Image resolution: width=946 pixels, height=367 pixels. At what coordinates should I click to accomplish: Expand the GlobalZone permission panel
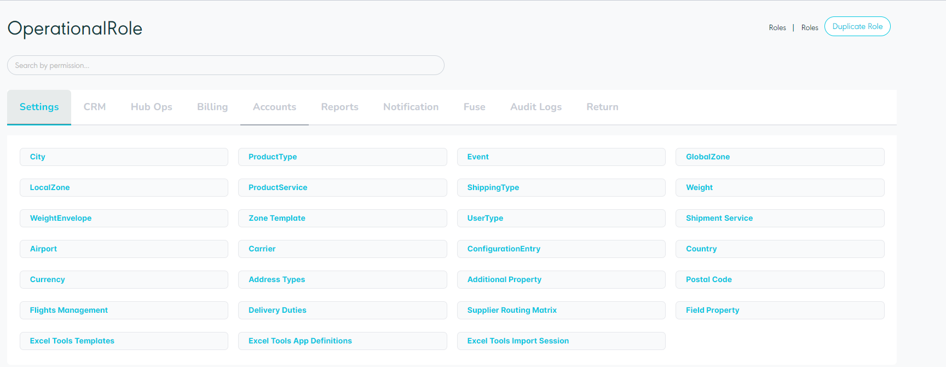[780, 157]
